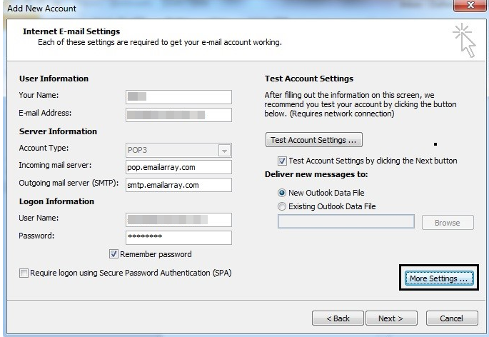Focus the E-mail Address text box
This screenshot has width=489, height=337.
coord(178,114)
